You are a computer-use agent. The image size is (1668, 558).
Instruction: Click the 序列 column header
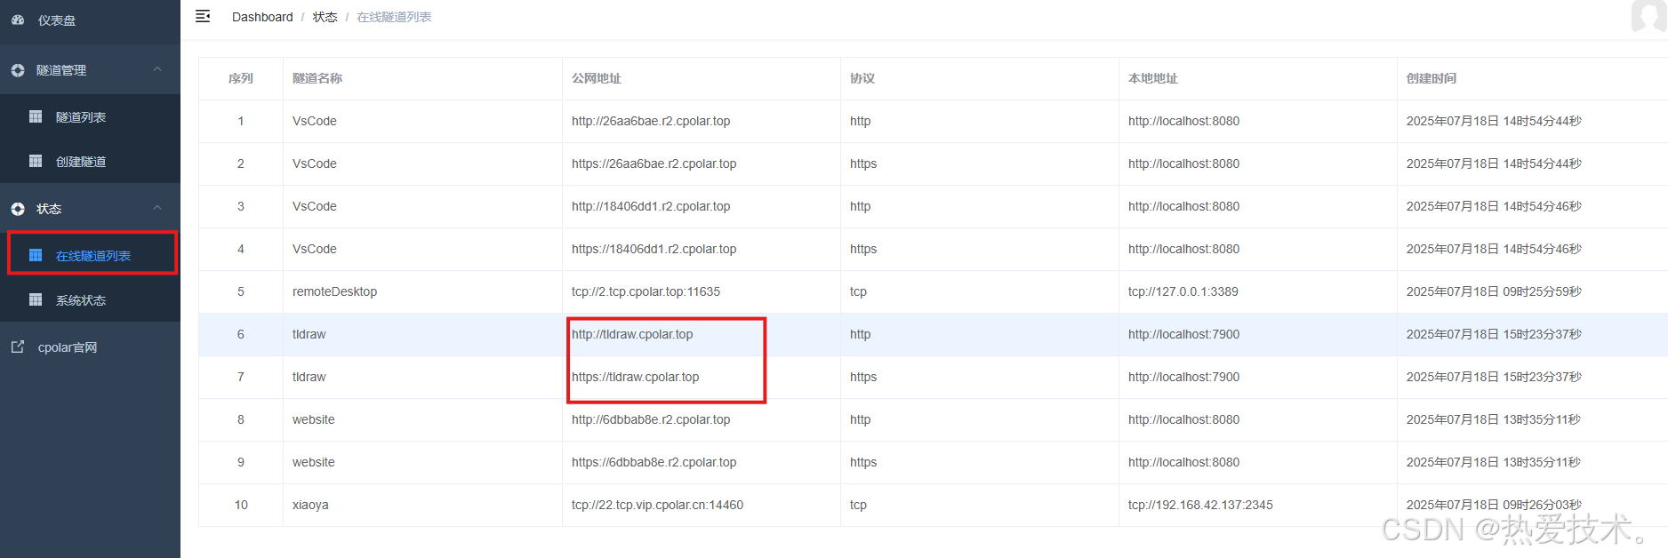pyautogui.click(x=240, y=78)
